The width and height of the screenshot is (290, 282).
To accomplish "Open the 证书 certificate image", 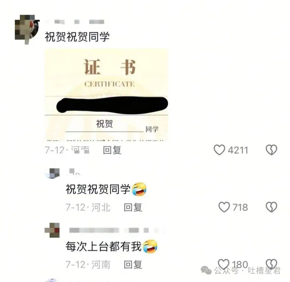I will click(x=106, y=94).
